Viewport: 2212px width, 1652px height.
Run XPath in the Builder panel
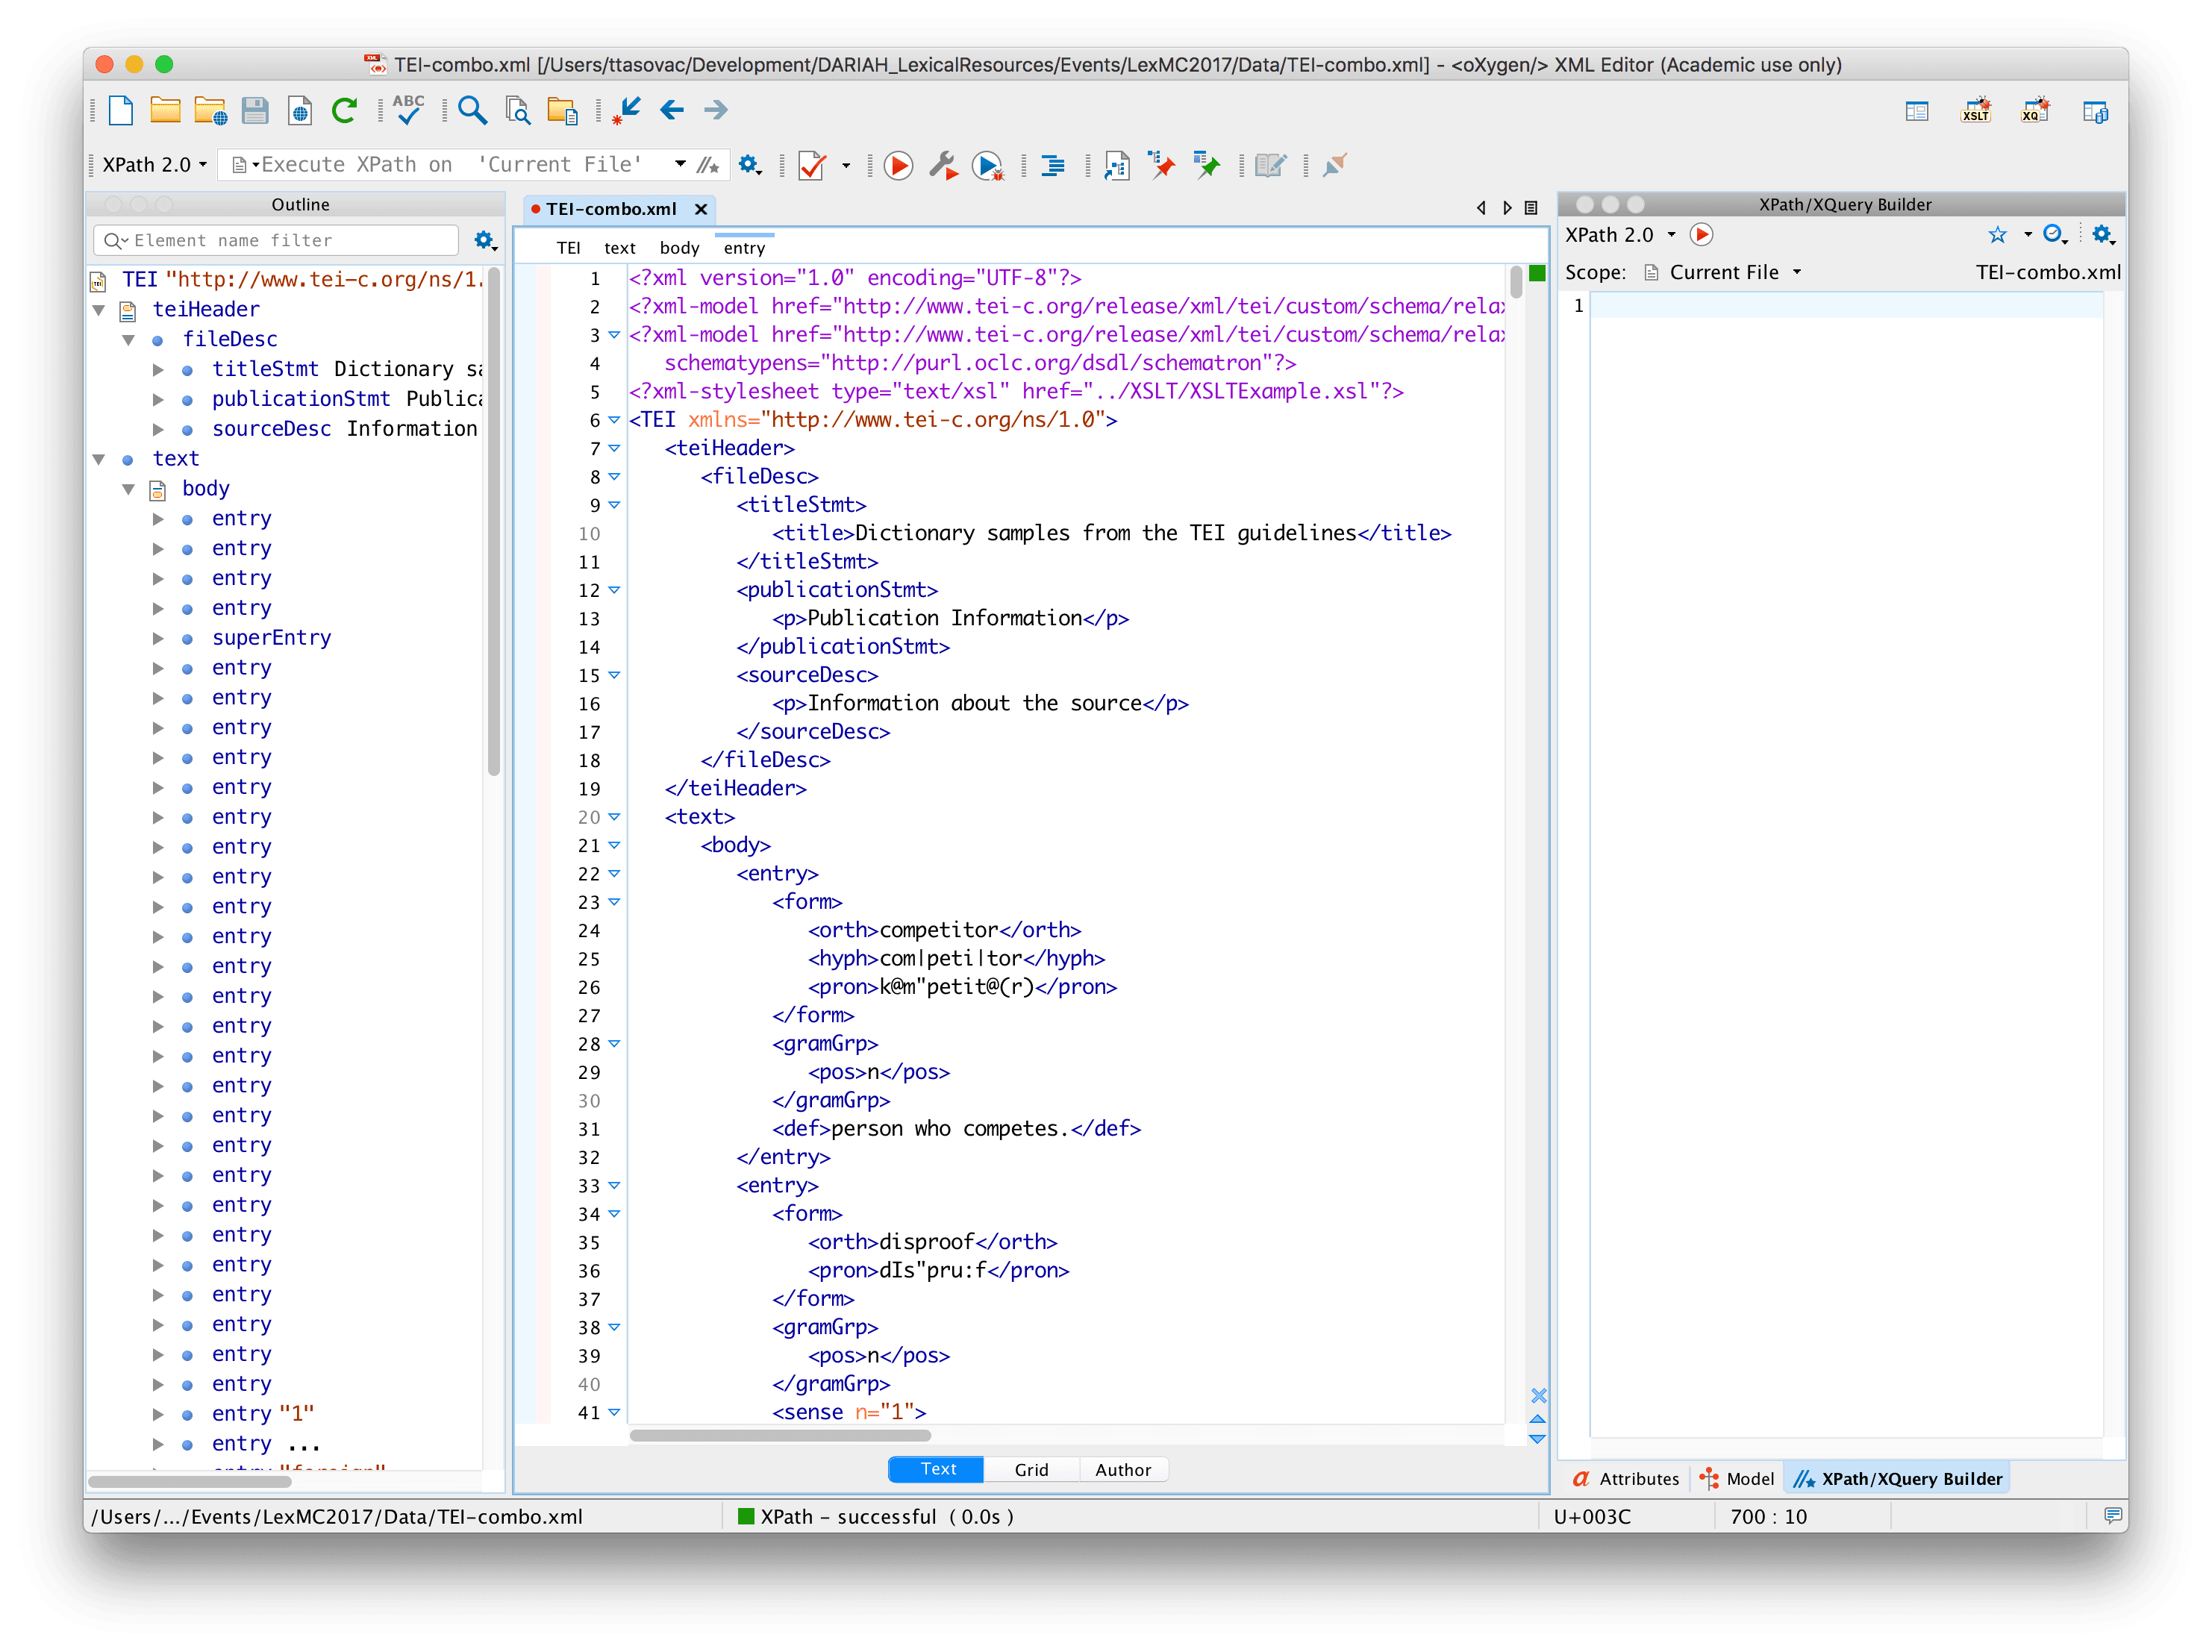click(x=1701, y=234)
